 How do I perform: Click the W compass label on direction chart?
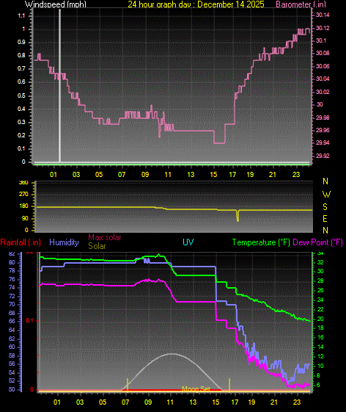point(326,195)
